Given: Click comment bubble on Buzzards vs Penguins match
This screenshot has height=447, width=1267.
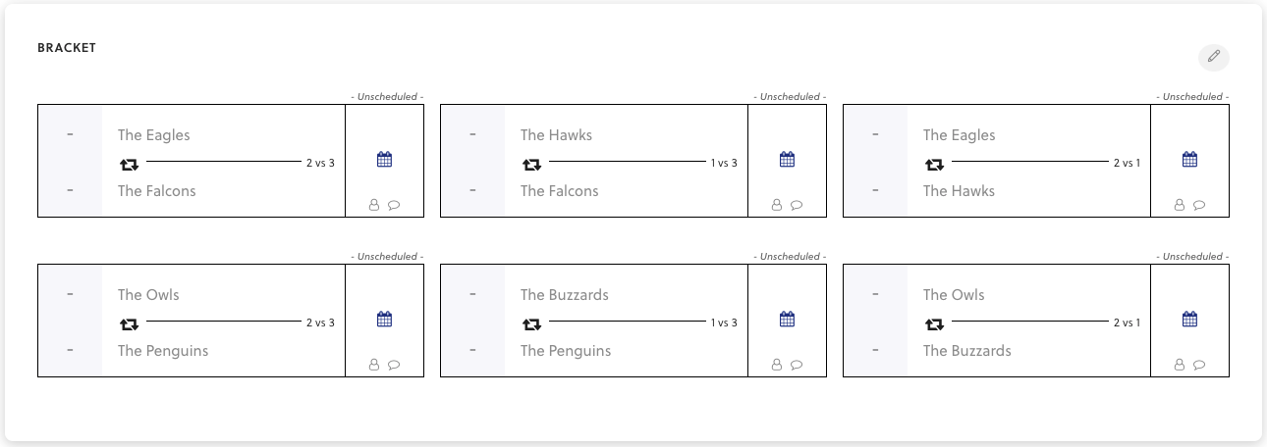Looking at the screenshot, I should coord(797,365).
